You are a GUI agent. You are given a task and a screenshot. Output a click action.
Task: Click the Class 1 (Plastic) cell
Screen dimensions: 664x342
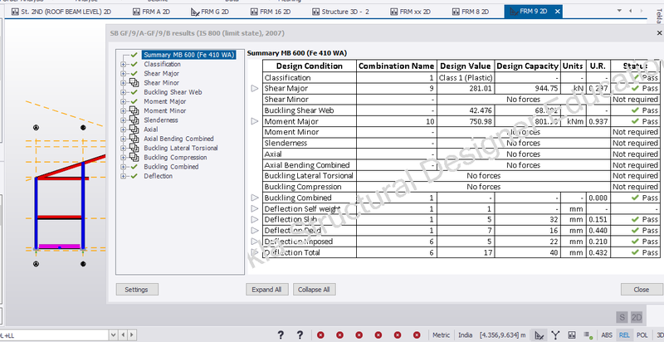coord(466,78)
